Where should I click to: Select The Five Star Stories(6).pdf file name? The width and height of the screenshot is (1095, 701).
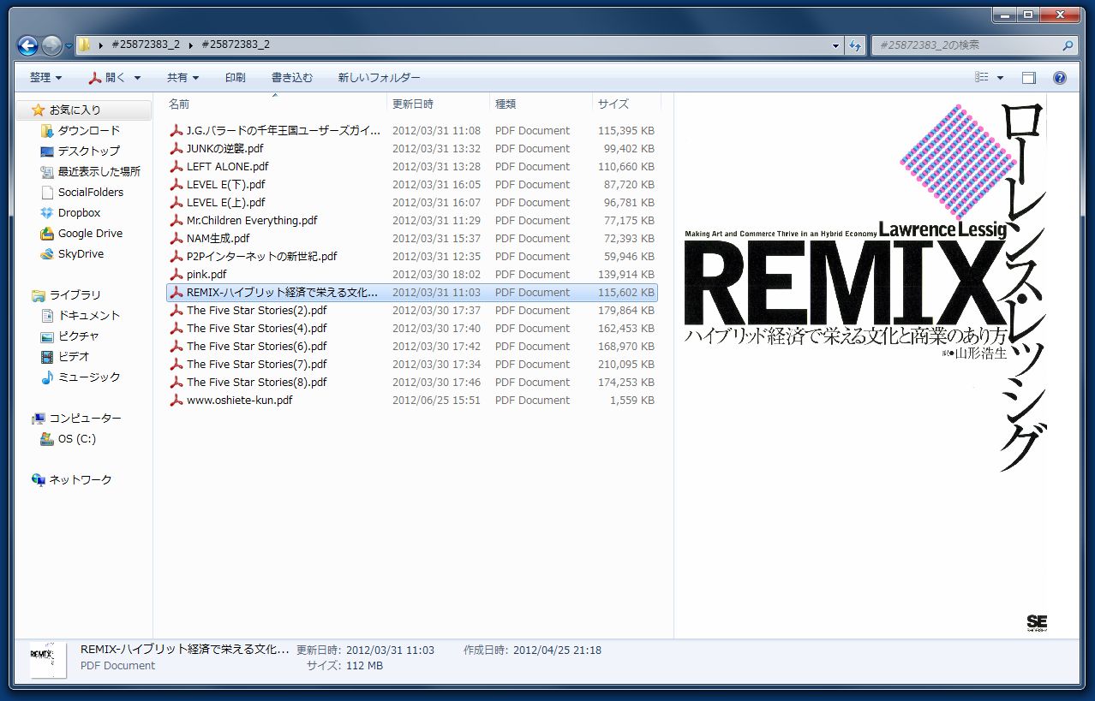pyautogui.click(x=257, y=346)
